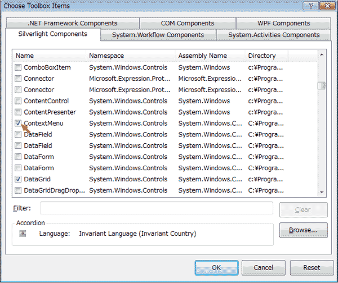This screenshot has height=283, width=338.
Task: Click System.Windows assembly in ComboBoxItem row
Action: (x=204, y=67)
